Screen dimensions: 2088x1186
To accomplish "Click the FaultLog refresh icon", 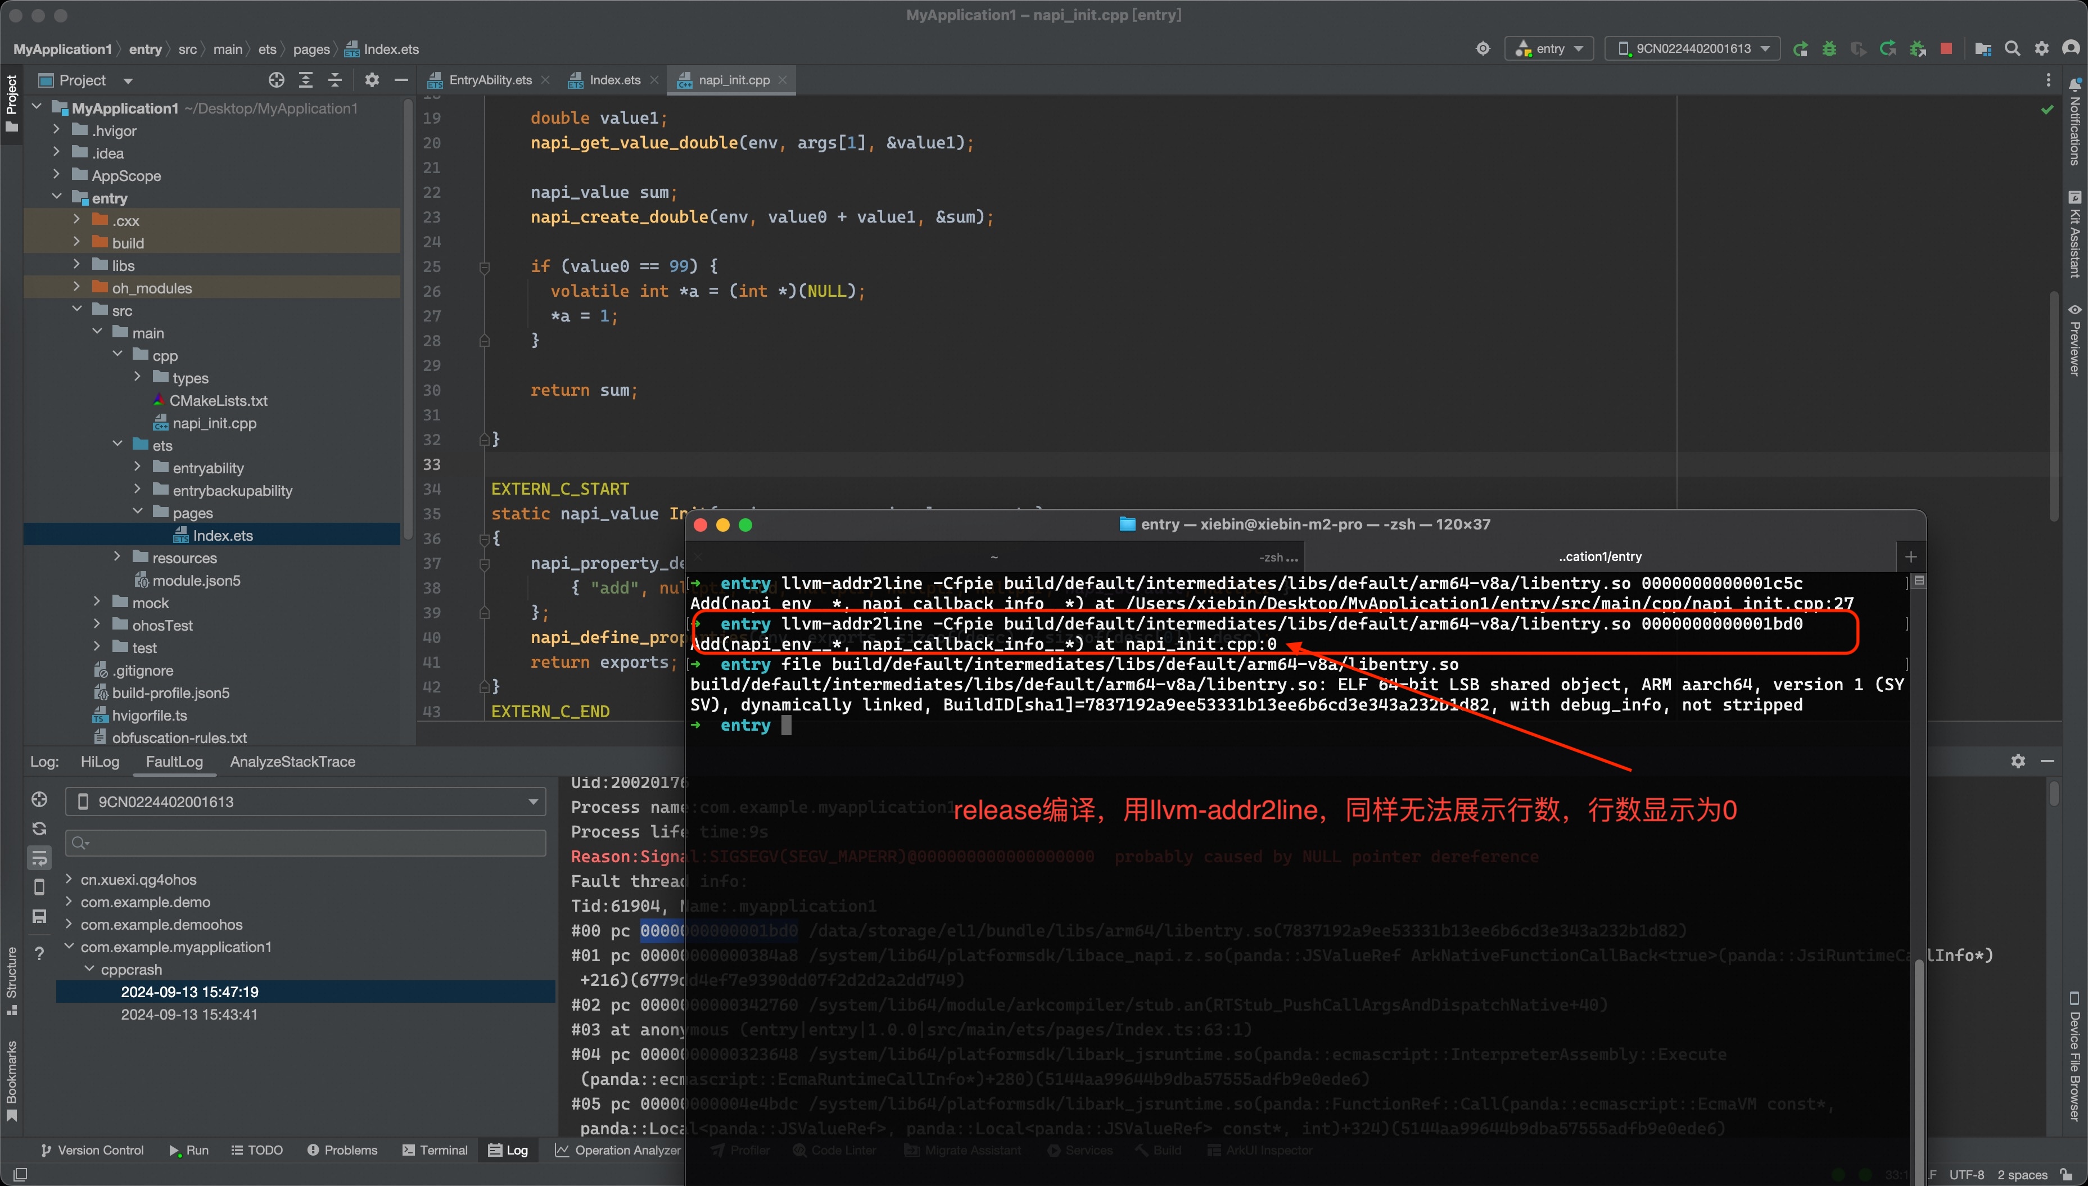I will pyautogui.click(x=39, y=829).
